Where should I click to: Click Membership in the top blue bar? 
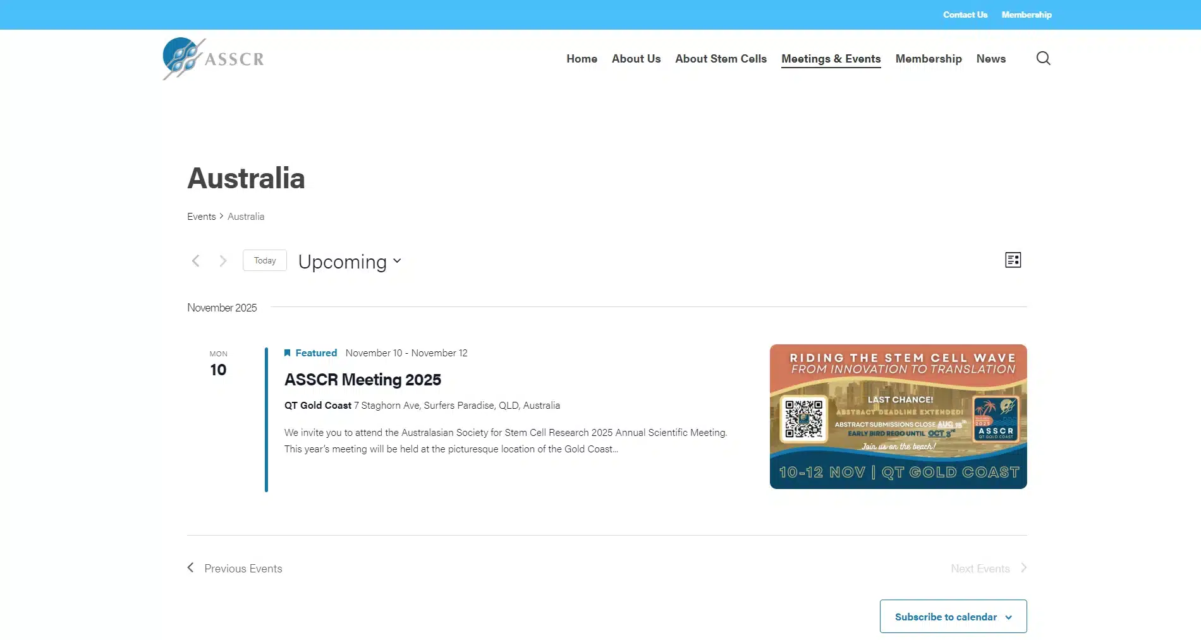pyautogui.click(x=1027, y=15)
